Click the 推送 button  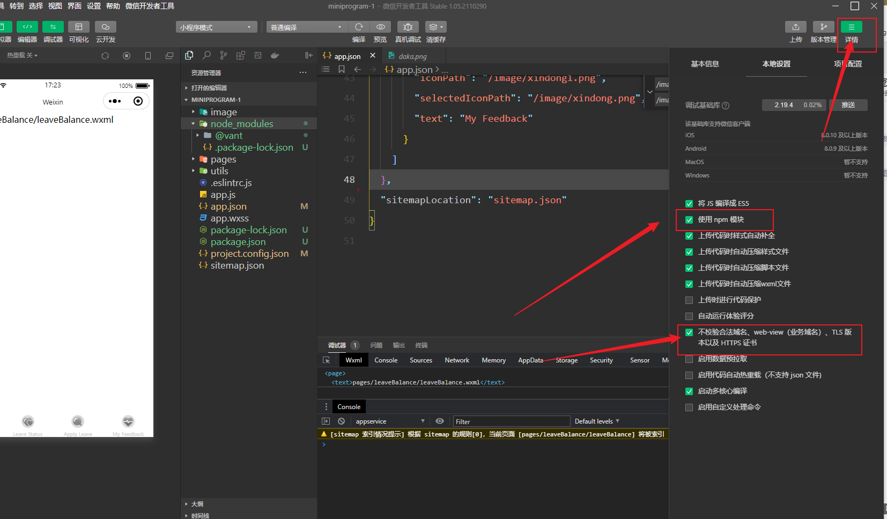click(x=848, y=105)
